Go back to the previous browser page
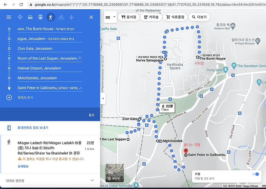The width and height of the screenshot is (266, 189). pos(6,5)
